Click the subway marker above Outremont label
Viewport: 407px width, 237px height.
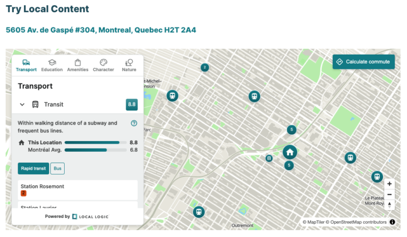coord(199,212)
